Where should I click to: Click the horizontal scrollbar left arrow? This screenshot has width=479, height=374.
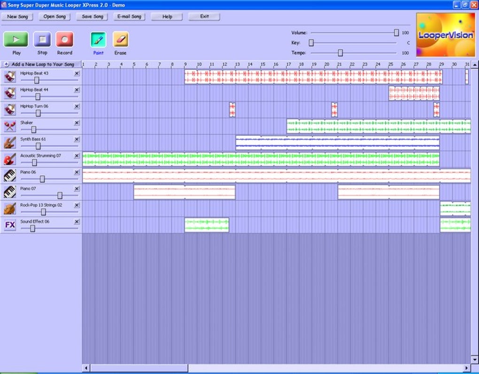(86, 368)
